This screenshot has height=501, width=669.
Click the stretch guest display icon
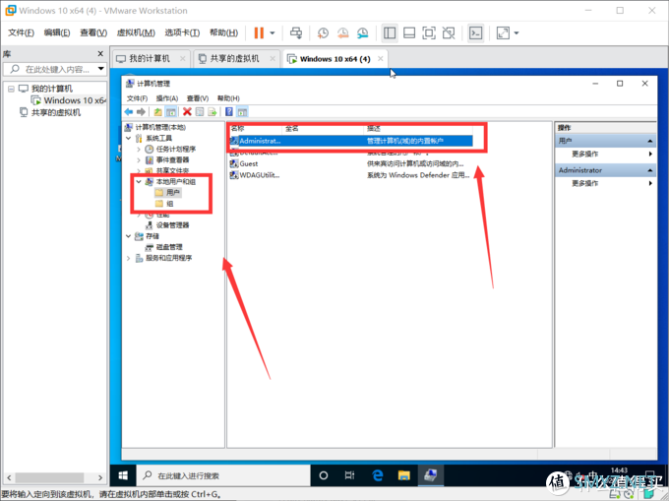(503, 32)
